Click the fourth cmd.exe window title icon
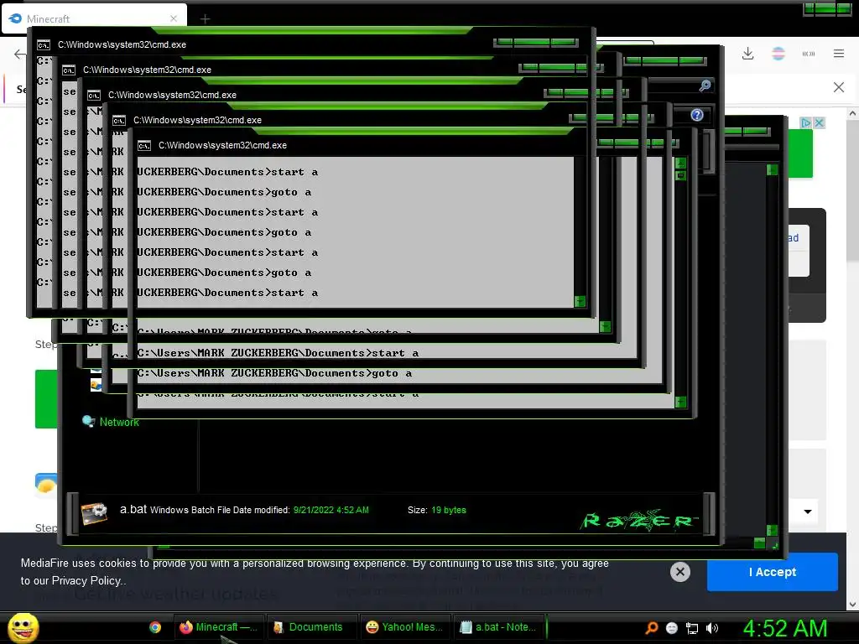The width and height of the screenshot is (859, 644). 119,121
